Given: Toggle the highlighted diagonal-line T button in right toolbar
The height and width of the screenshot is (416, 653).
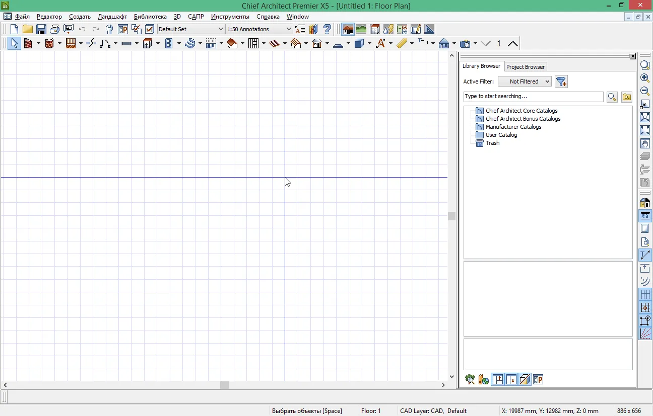Looking at the screenshot, I should 644,255.
